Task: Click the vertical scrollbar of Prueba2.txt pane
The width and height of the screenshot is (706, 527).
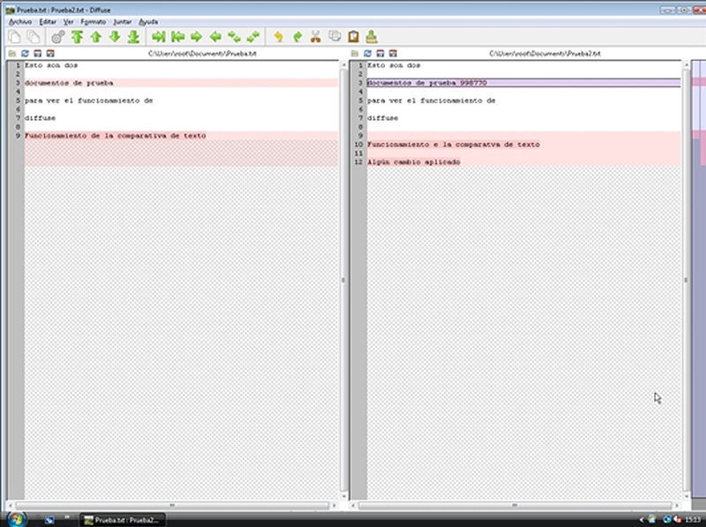Action: pos(687,279)
